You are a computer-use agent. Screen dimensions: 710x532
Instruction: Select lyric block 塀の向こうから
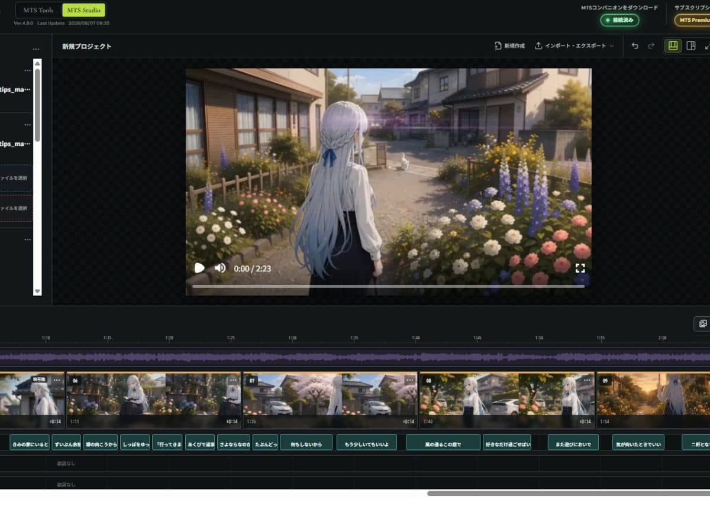click(101, 443)
